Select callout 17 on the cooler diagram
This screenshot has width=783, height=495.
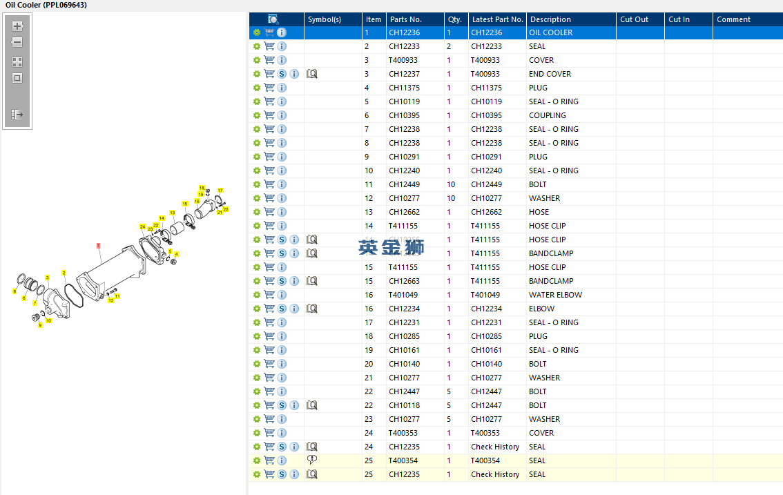(x=220, y=191)
